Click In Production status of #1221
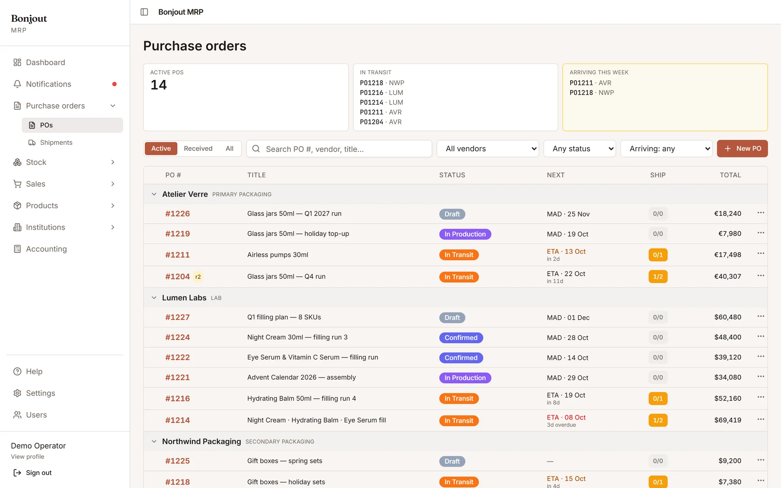This screenshot has width=781, height=488. coord(465,378)
